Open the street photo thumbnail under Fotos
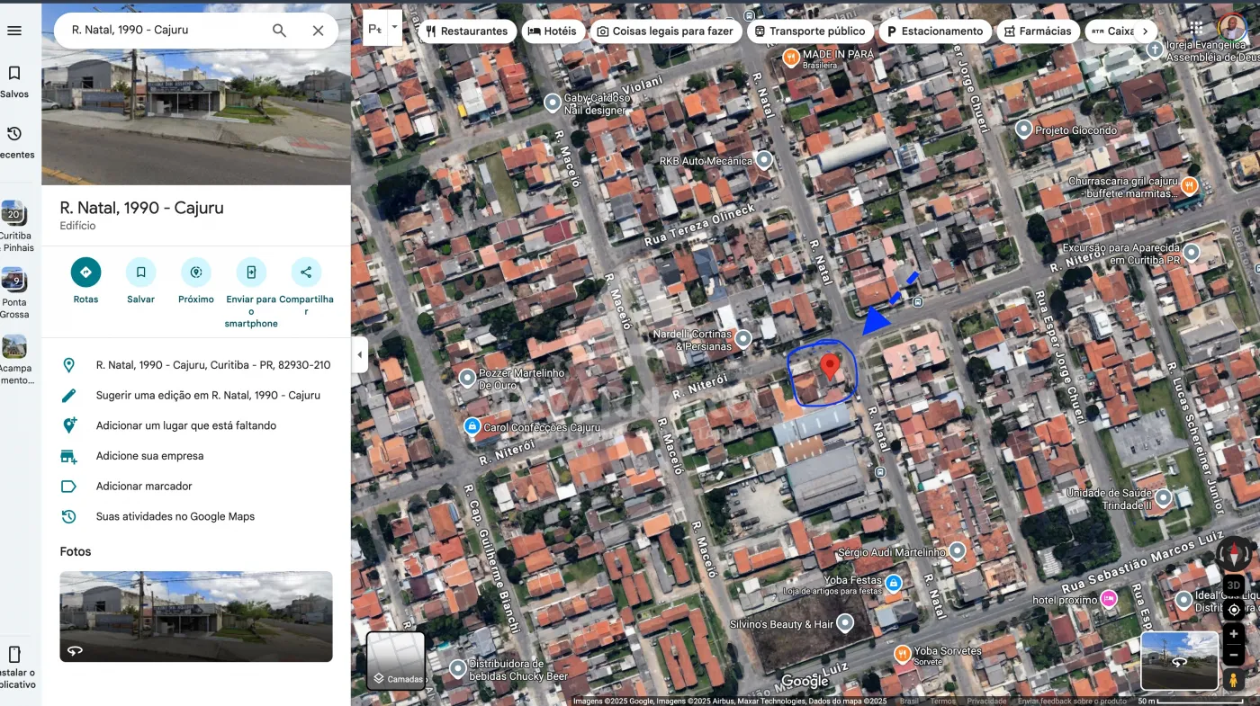 pyautogui.click(x=196, y=616)
